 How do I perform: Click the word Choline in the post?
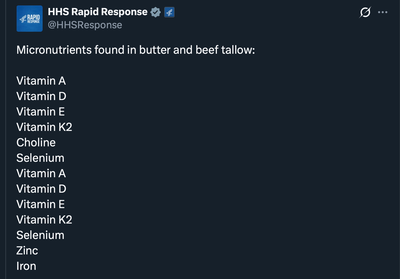click(36, 142)
